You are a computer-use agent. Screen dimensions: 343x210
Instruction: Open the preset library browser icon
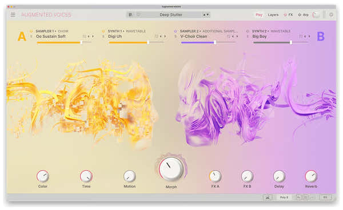130,15
